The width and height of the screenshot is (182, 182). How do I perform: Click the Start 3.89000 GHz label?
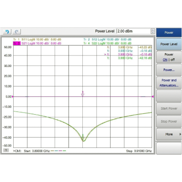[x=37, y=151]
